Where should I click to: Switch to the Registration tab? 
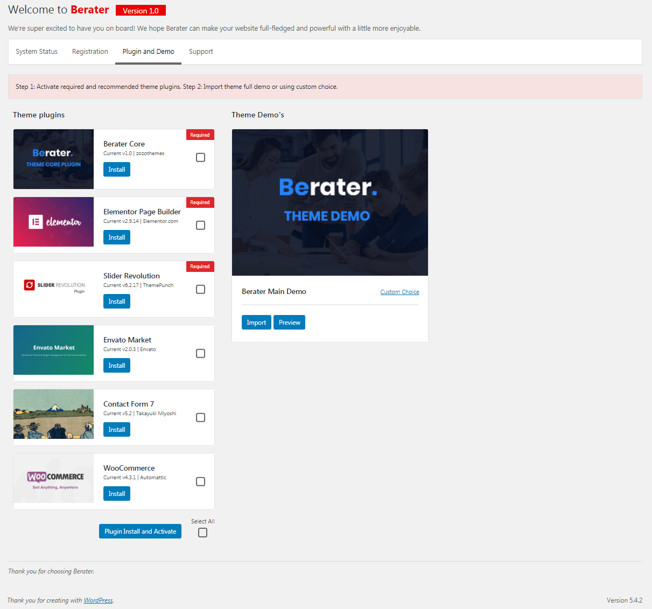click(x=90, y=52)
